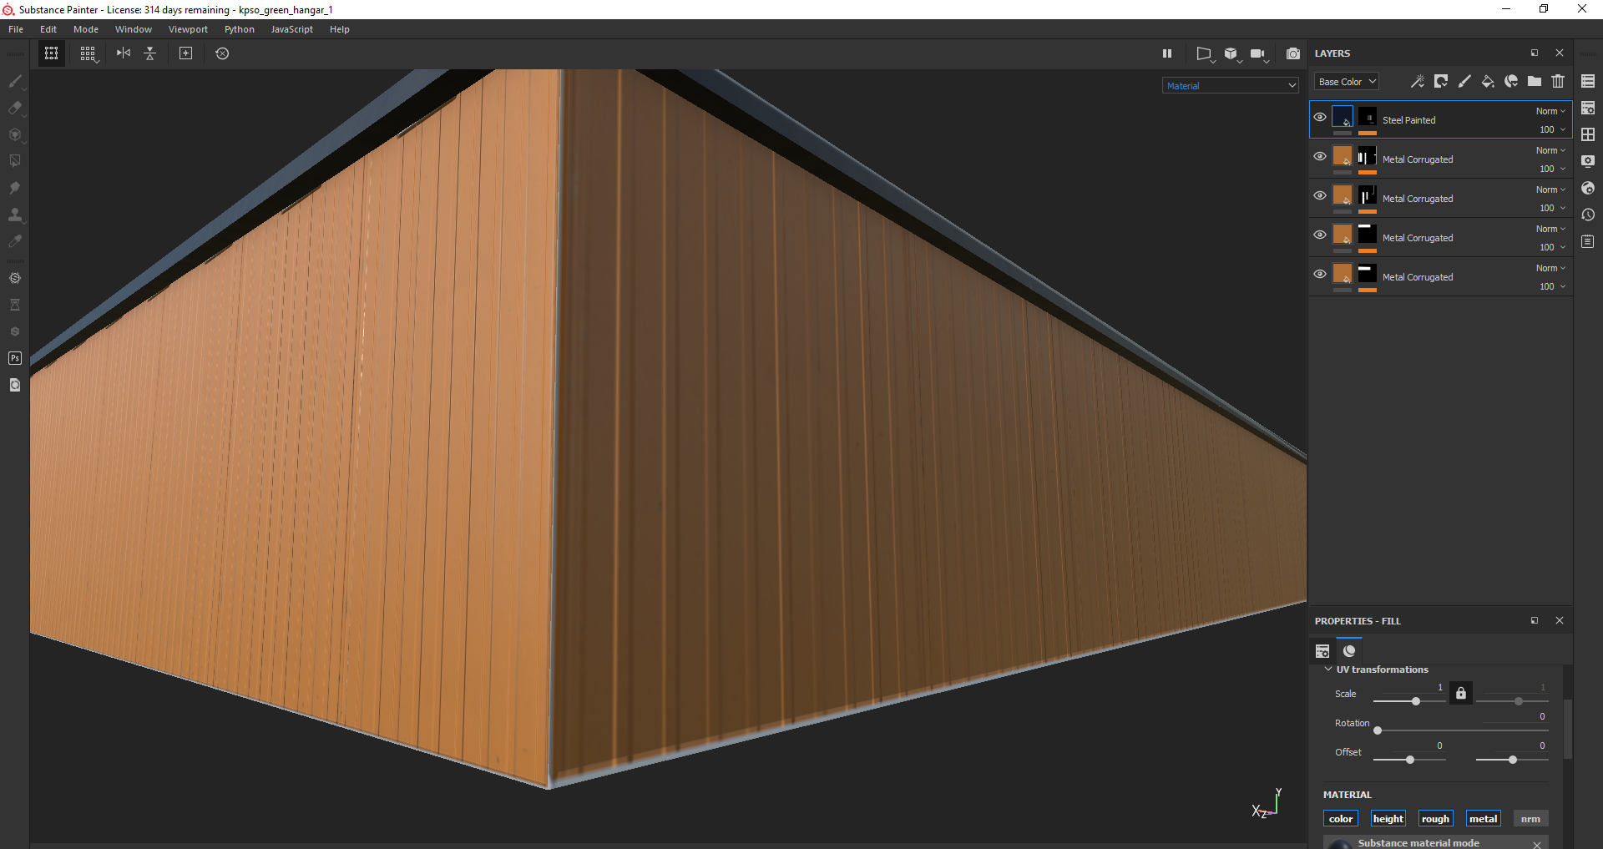Open the Python menu
The image size is (1603, 849).
(239, 29)
